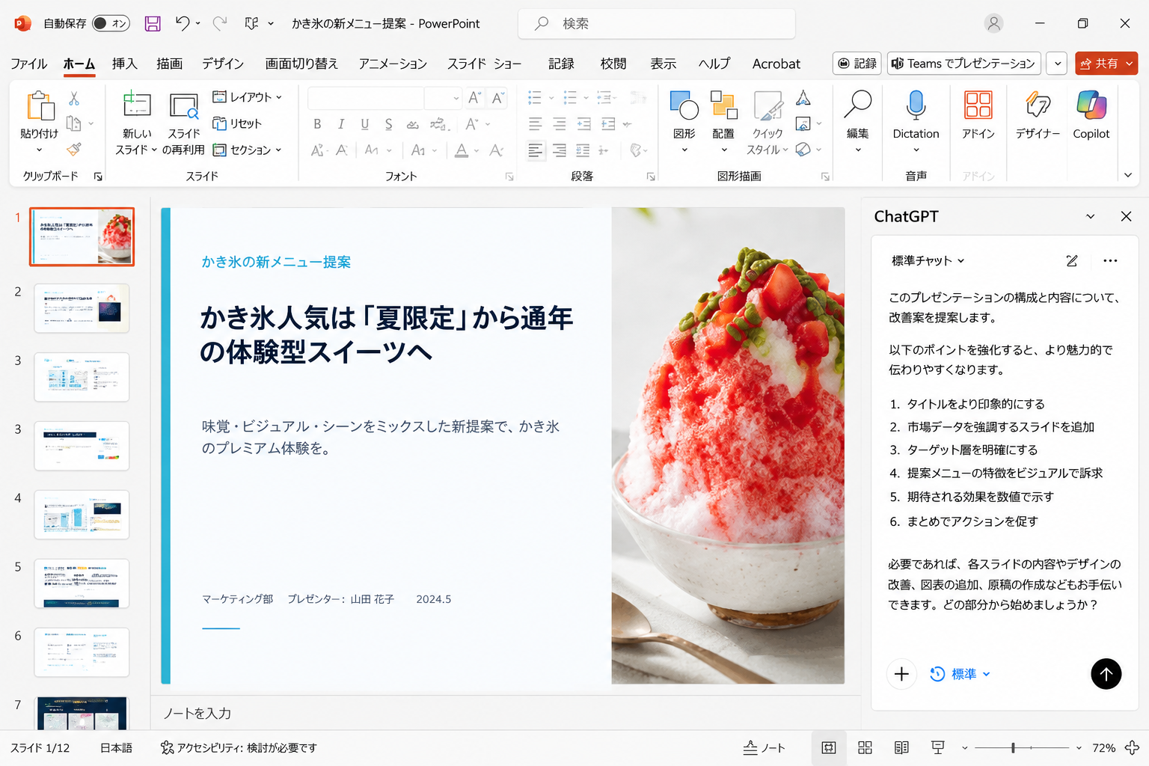
Task: Expand the 共有 share dropdown arrow
Action: [1130, 64]
